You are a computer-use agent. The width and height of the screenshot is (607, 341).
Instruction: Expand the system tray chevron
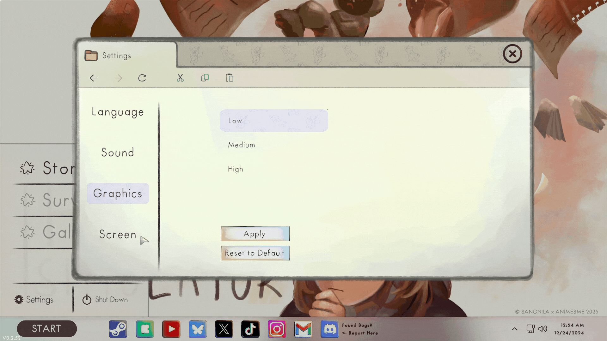click(x=514, y=329)
